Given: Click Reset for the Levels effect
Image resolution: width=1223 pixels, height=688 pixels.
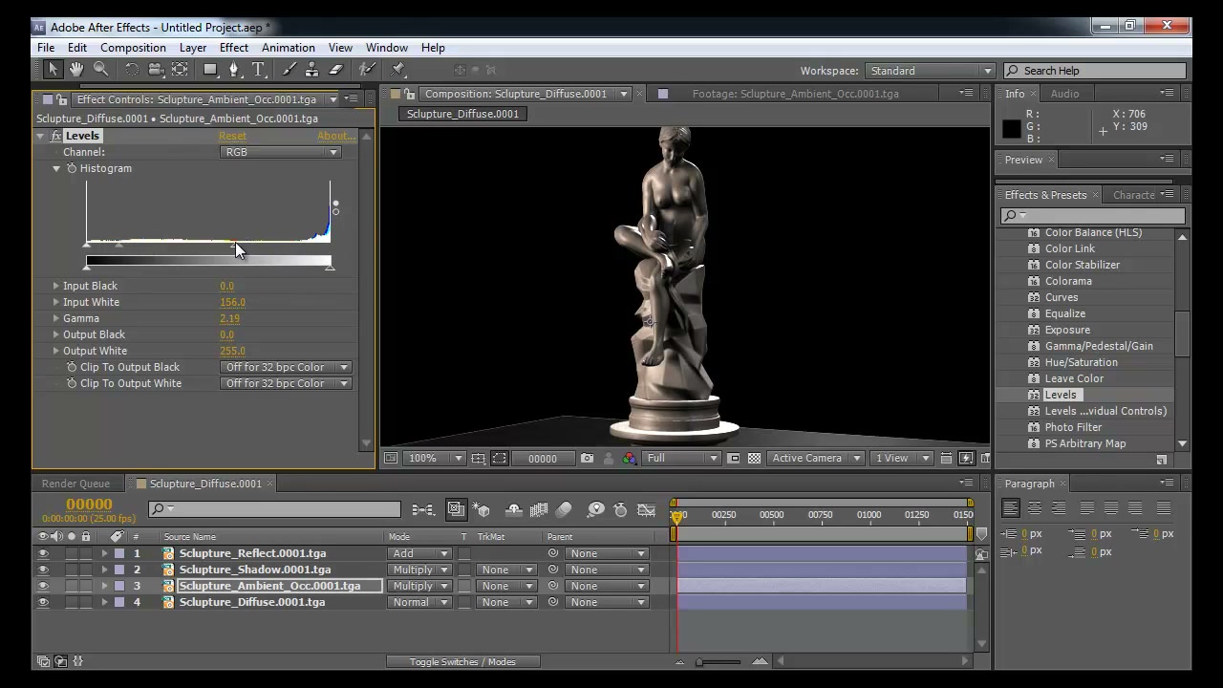Looking at the screenshot, I should point(232,136).
